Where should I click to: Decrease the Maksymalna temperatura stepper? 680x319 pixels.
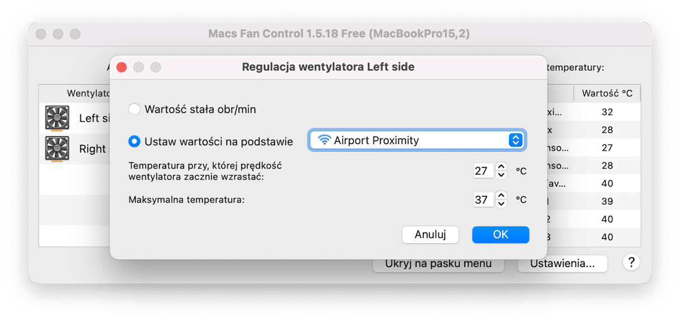(502, 203)
